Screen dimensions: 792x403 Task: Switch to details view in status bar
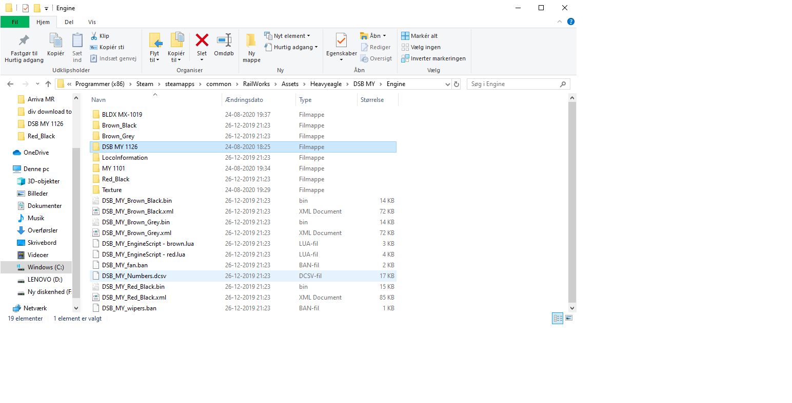558,319
